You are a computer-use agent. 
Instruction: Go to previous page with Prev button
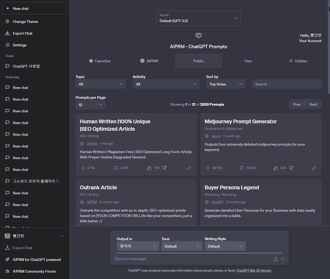click(297, 104)
